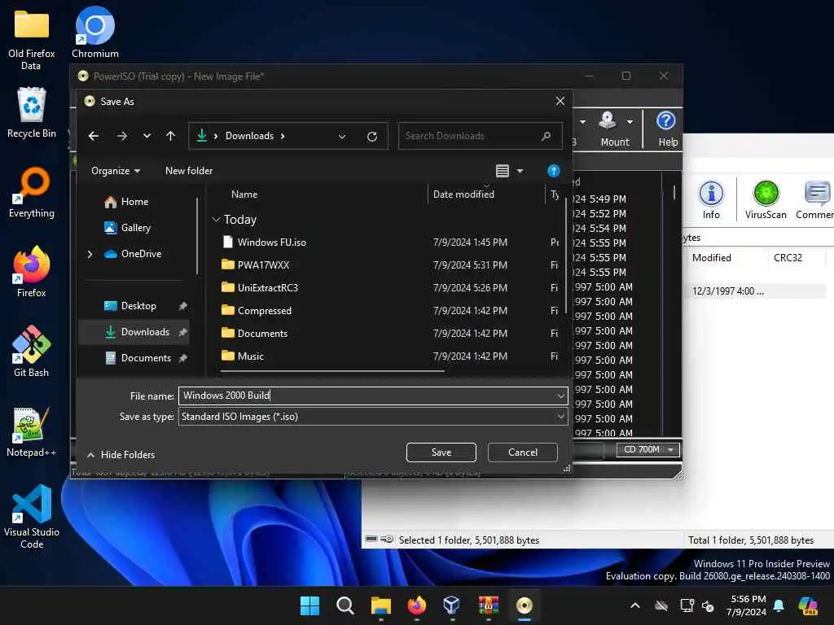The width and height of the screenshot is (834, 625).
Task: Select the Documents folder in file list
Action: (262, 334)
